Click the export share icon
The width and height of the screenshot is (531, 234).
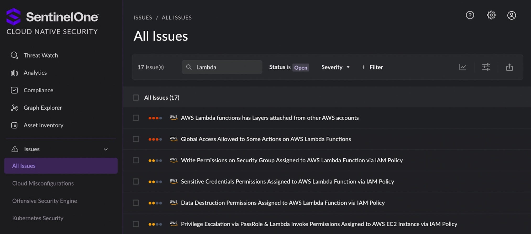(509, 67)
